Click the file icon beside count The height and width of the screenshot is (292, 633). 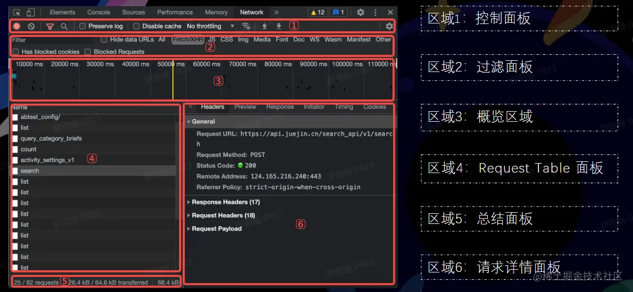[x=15, y=149]
